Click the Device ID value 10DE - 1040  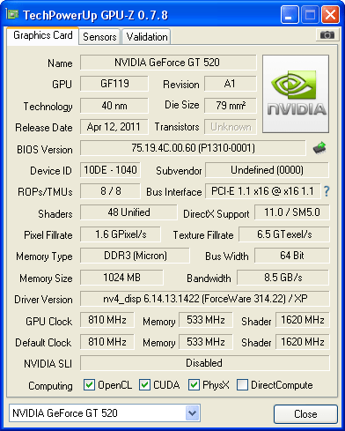(x=110, y=170)
